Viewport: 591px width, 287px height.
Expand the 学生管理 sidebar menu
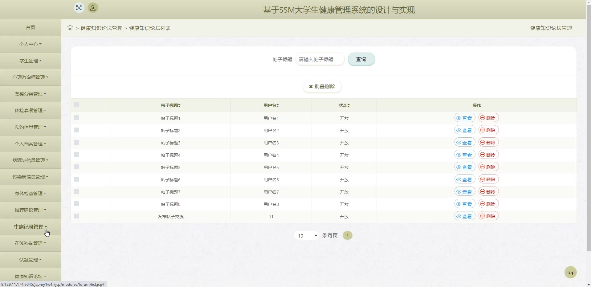31,61
